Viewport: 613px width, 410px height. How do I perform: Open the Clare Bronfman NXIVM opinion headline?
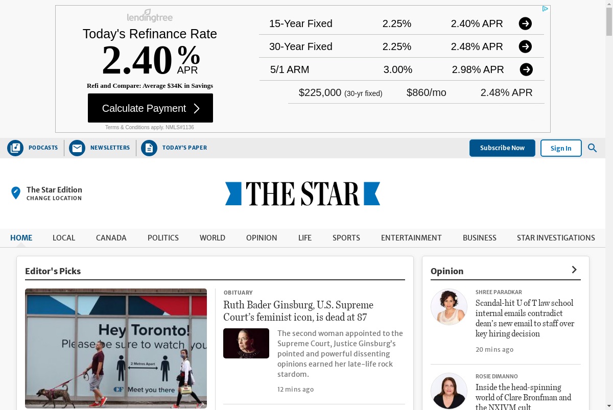pyautogui.click(x=524, y=397)
